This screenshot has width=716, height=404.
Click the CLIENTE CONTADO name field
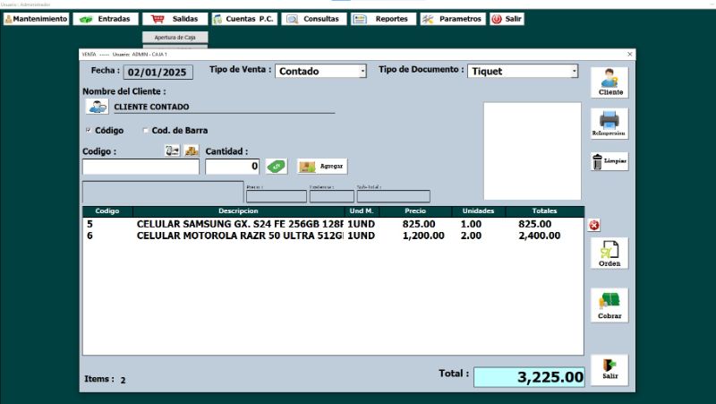point(224,107)
